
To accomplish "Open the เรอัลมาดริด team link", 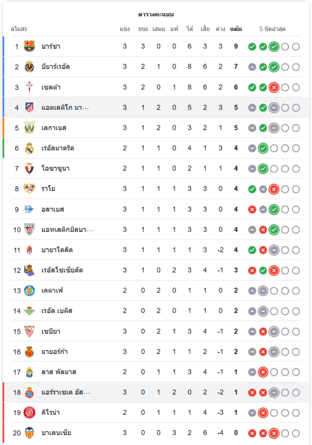I will tap(58, 148).
